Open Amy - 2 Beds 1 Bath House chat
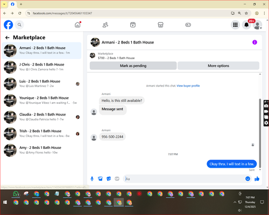The height and width of the screenshot is (215, 269). (x=41, y=150)
